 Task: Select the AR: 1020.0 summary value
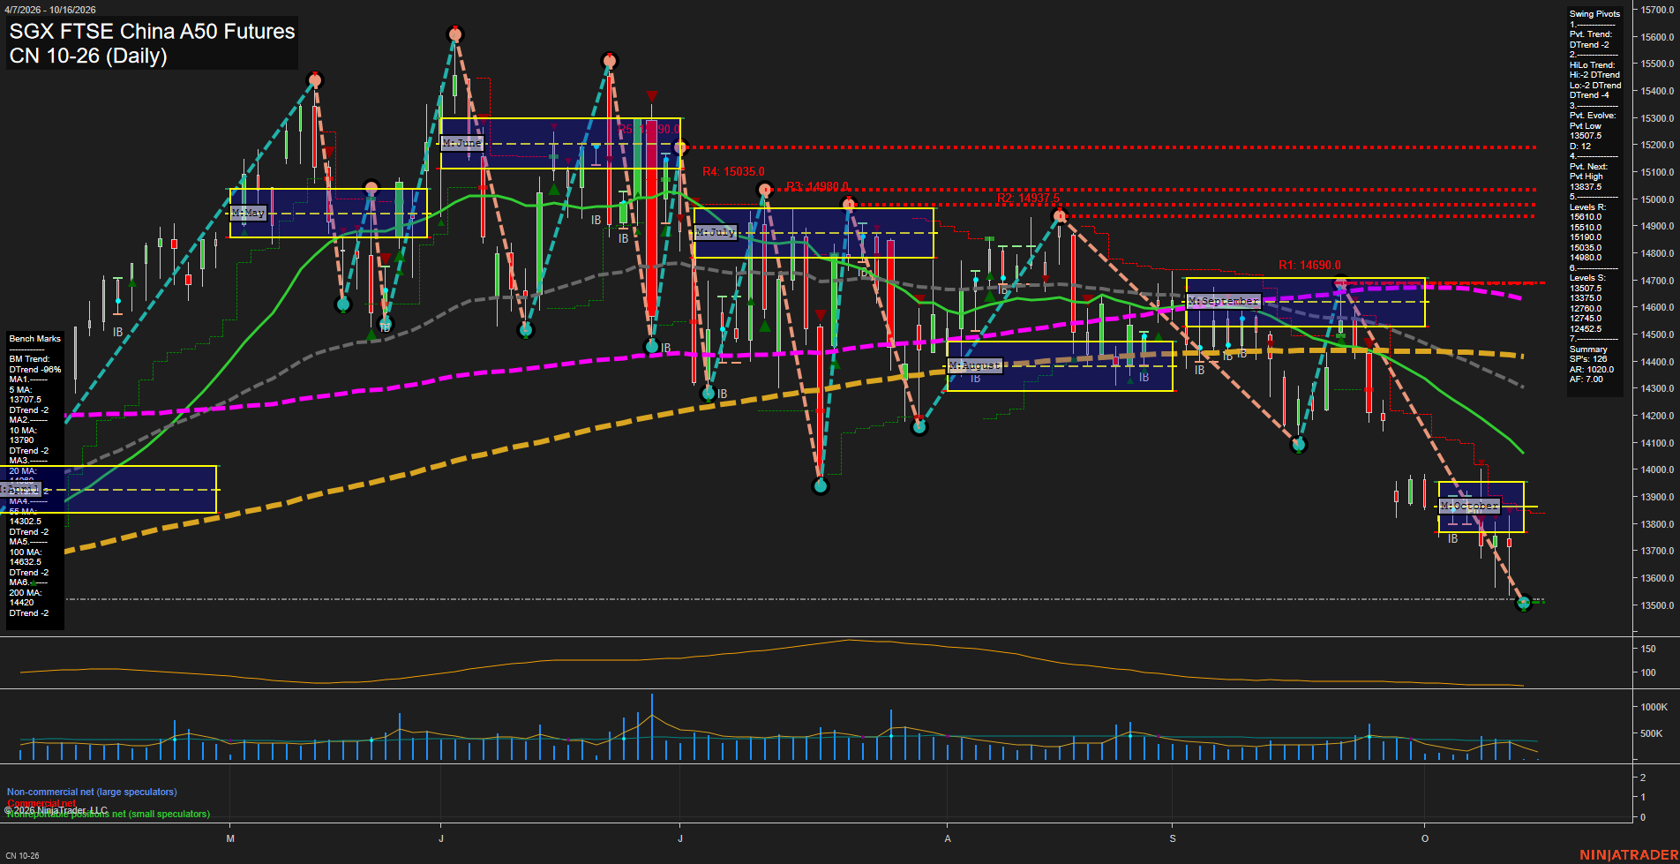pos(1592,370)
